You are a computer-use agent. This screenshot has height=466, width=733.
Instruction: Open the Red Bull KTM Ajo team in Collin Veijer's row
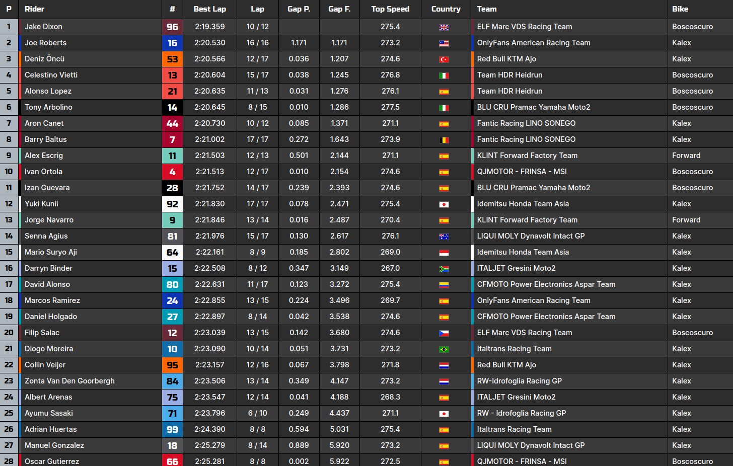506,365
